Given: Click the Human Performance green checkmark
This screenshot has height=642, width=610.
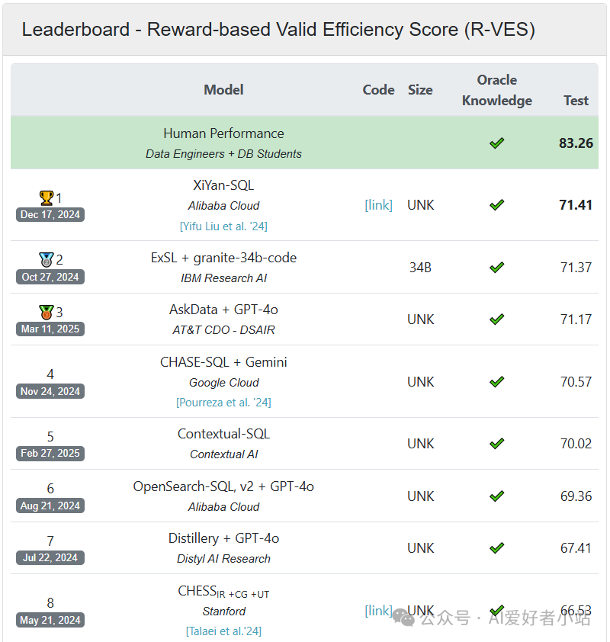Looking at the screenshot, I should tap(497, 143).
